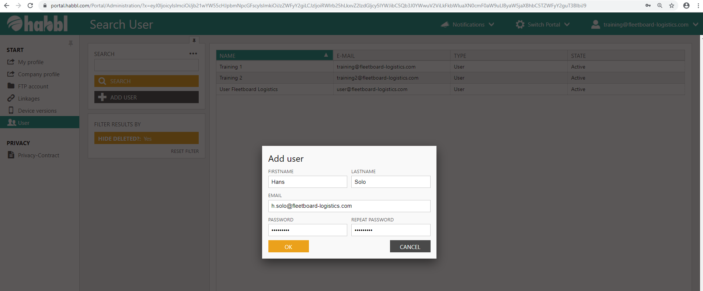
Task: Open search panel three-dots options
Action: click(193, 54)
